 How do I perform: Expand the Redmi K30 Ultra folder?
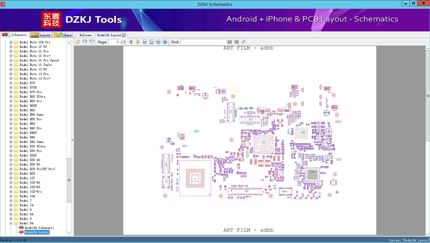click(11, 146)
